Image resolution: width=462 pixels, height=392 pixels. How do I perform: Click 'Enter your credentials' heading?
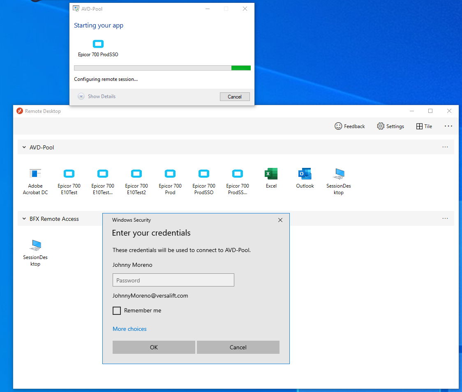click(151, 233)
